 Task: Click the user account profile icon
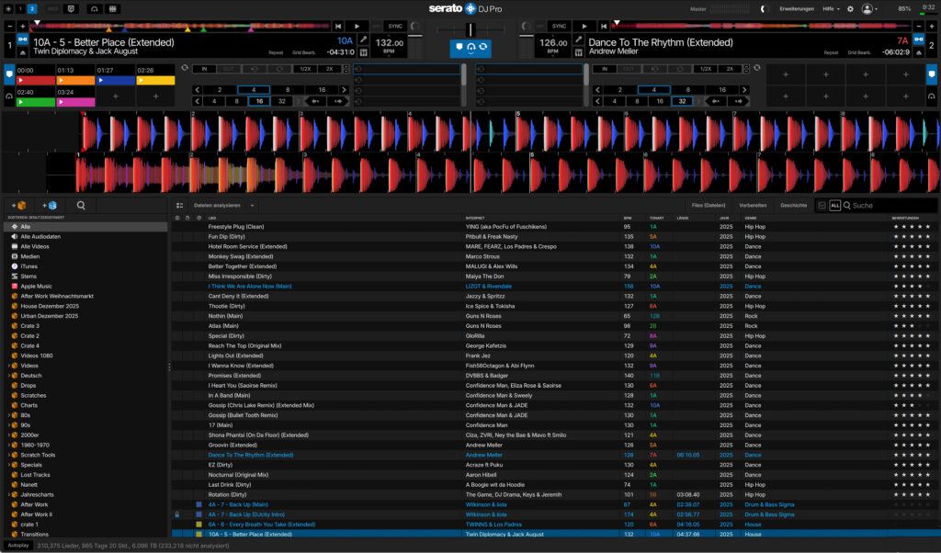tap(867, 8)
